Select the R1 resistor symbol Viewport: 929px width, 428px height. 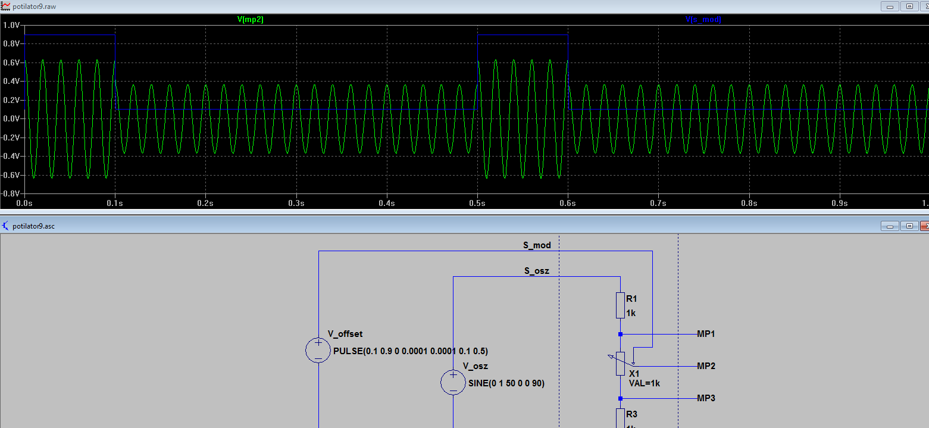pos(620,305)
